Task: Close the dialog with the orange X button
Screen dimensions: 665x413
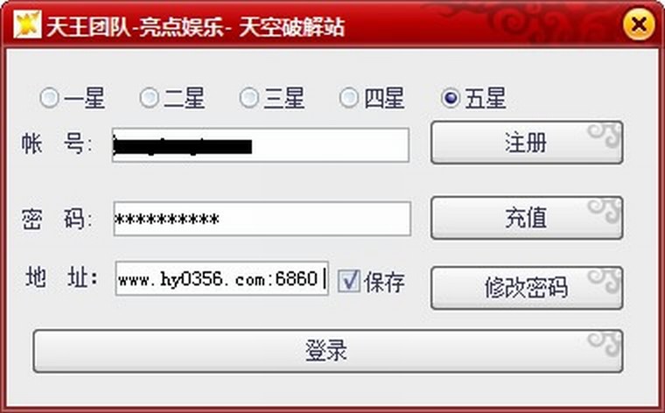Action: [639, 24]
